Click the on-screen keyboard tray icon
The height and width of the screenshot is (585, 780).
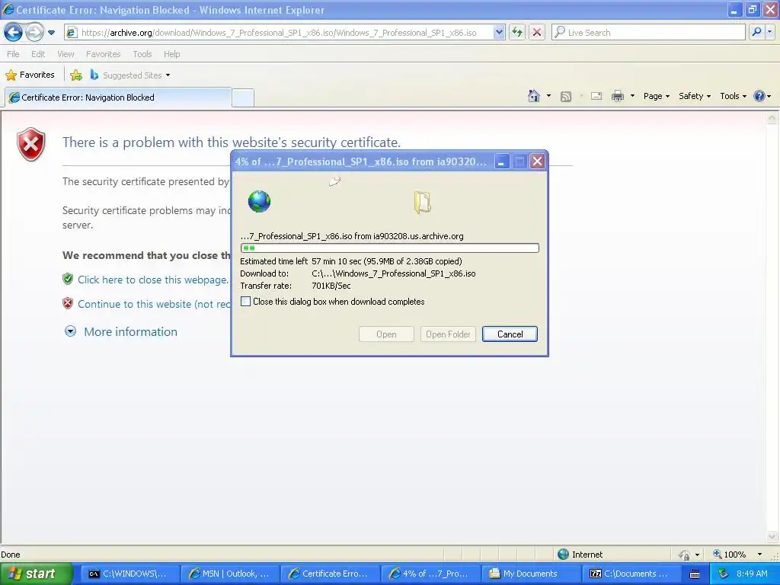(x=695, y=574)
